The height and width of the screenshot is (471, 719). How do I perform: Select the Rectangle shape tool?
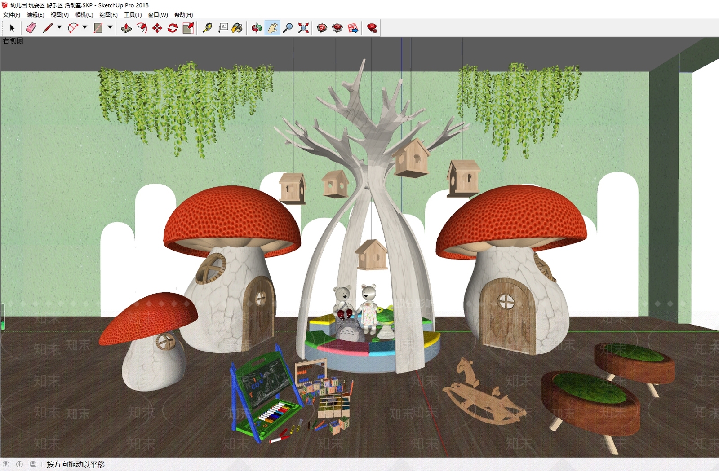(x=98, y=28)
